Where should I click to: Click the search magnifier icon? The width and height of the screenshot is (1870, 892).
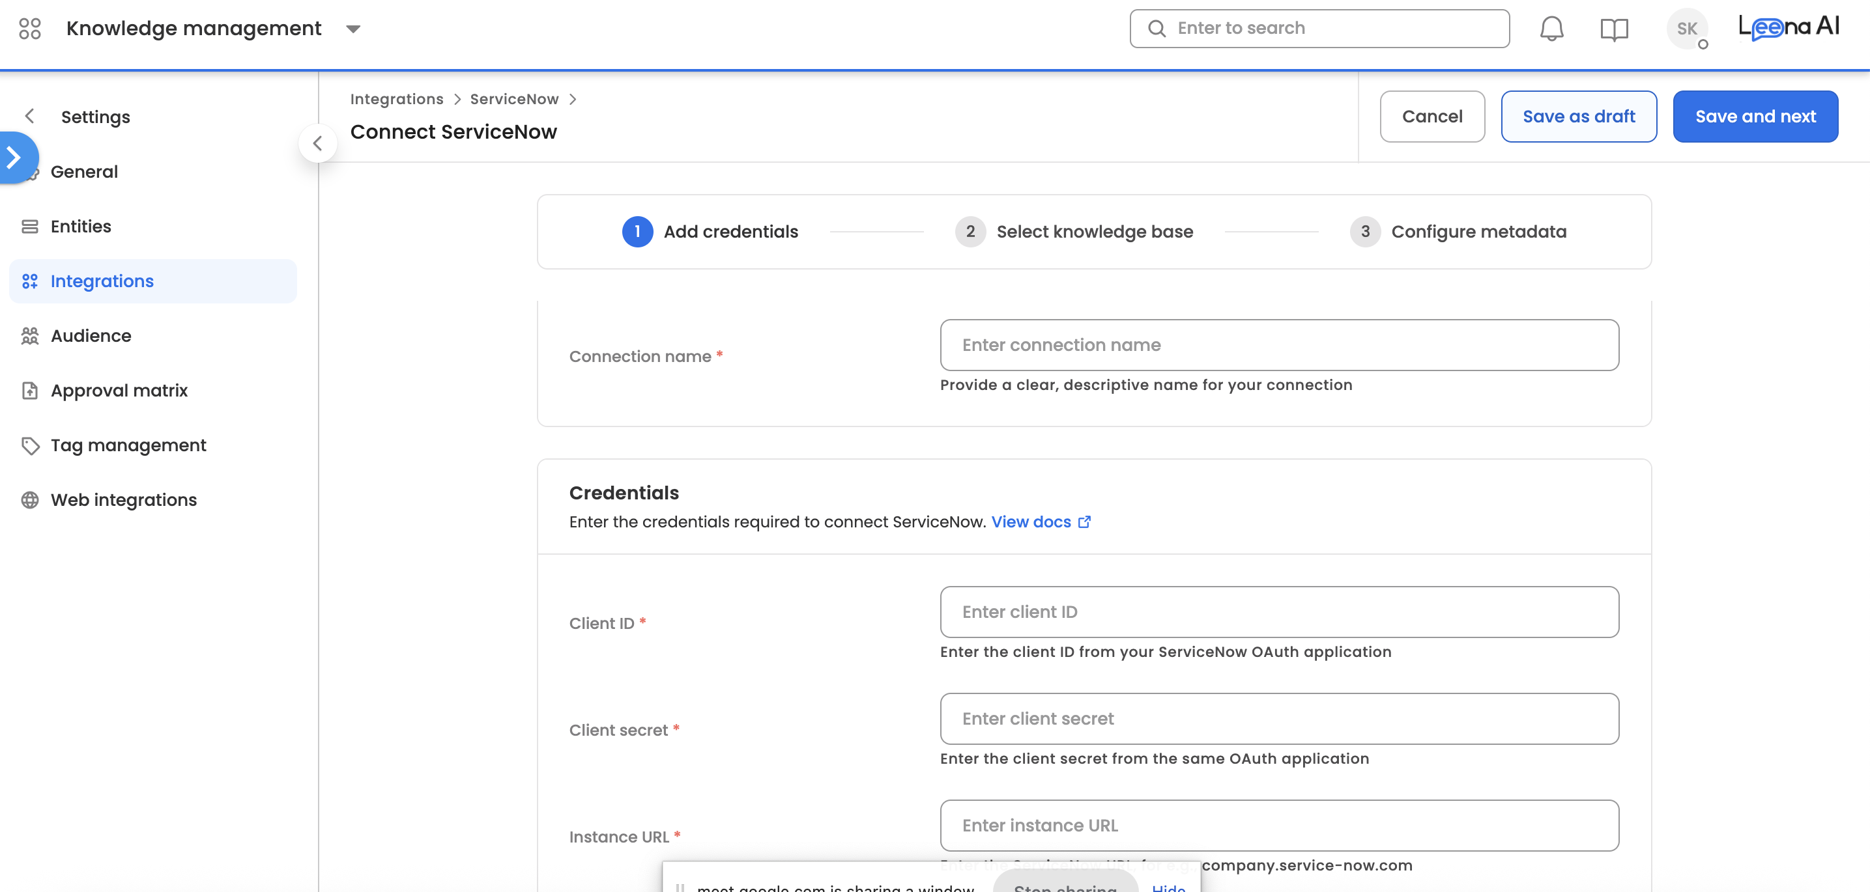[x=1157, y=28]
